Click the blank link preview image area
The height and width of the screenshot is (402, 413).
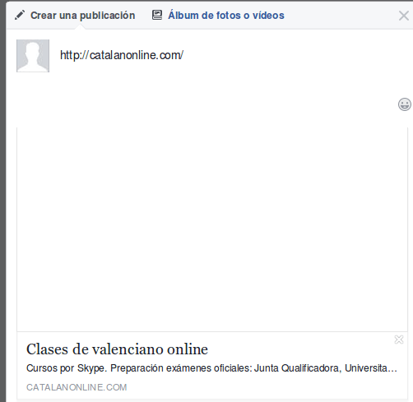(x=212, y=229)
